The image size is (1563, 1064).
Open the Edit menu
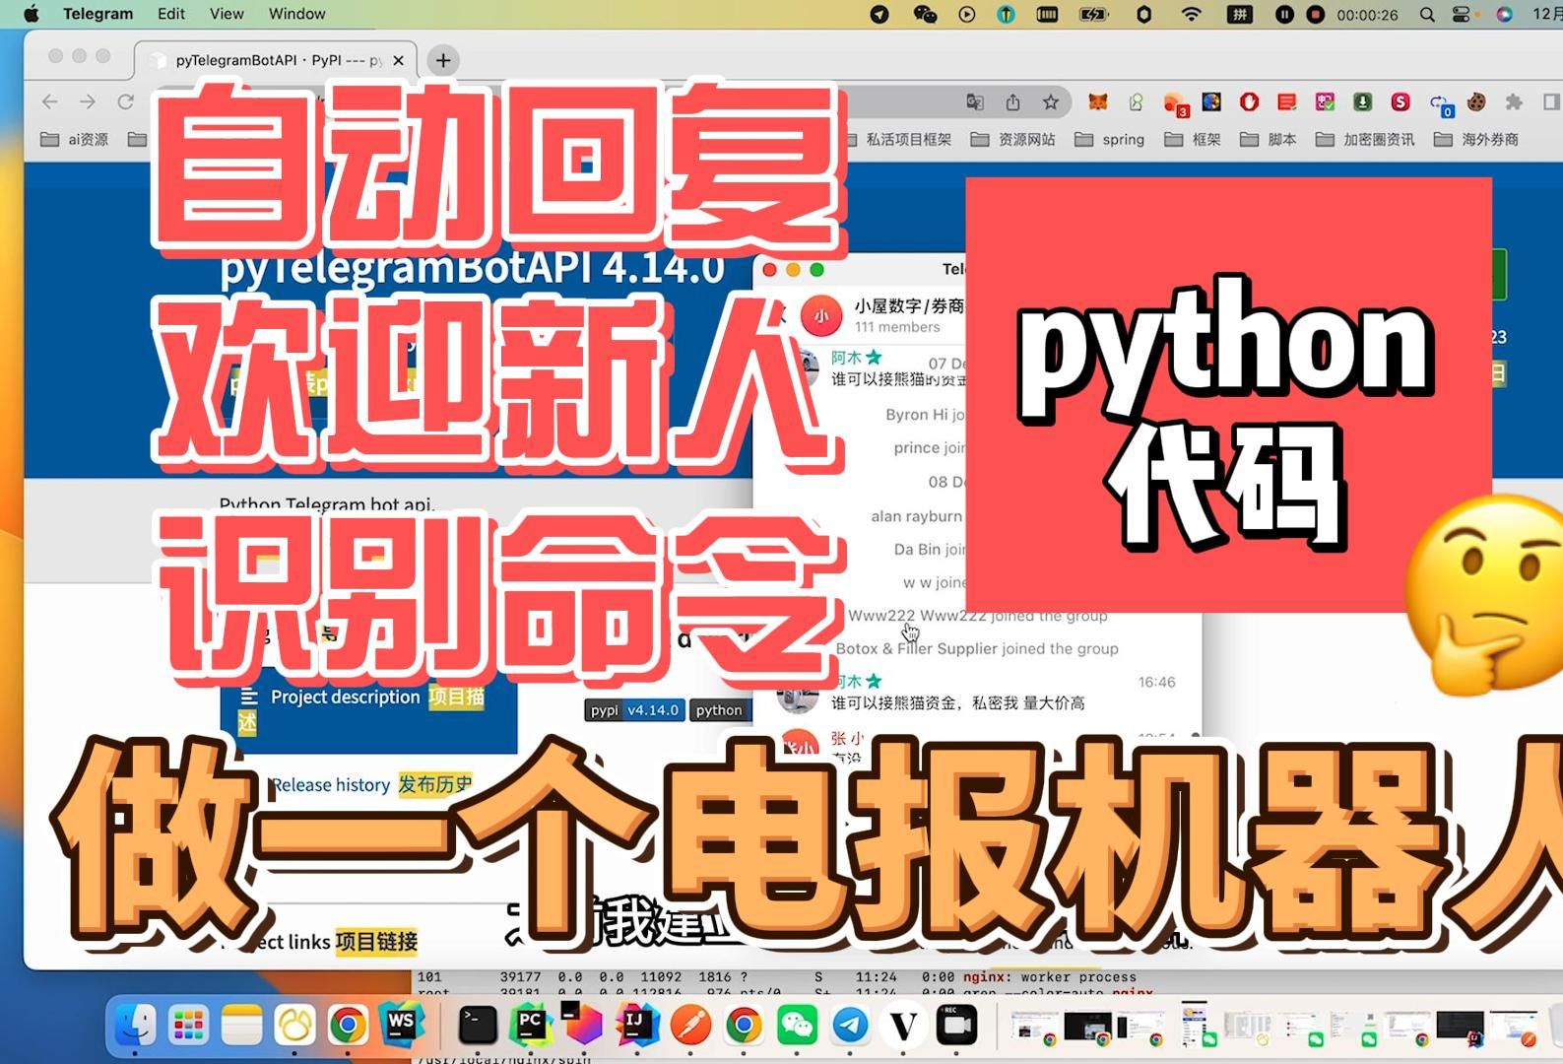click(171, 14)
